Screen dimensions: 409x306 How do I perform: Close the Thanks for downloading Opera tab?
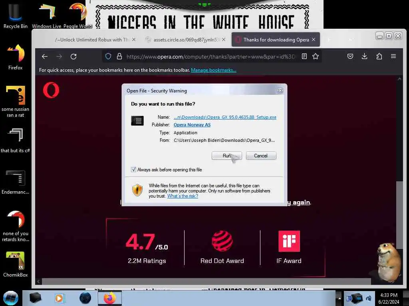(314, 39)
